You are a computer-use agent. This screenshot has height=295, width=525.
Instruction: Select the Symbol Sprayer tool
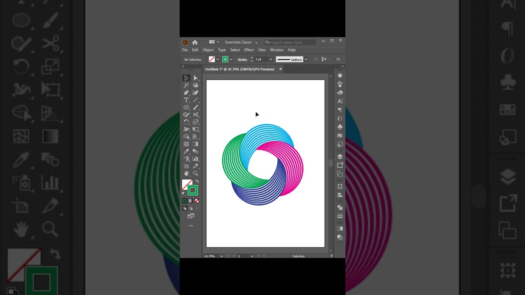(x=186, y=159)
